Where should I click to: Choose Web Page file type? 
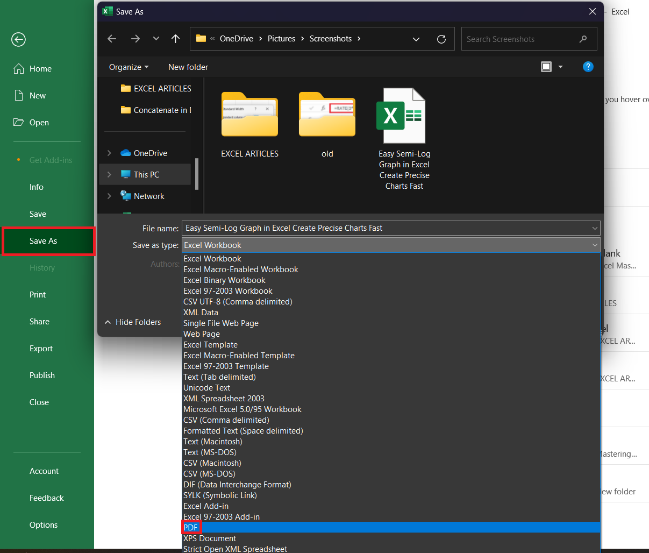(391, 334)
